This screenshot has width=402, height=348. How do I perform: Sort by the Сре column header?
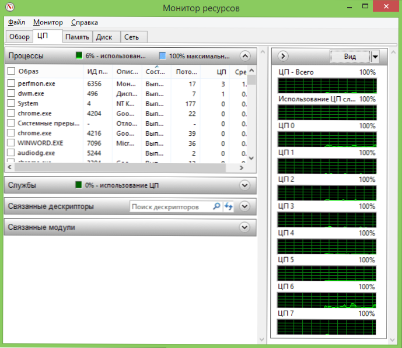pos(239,72)
